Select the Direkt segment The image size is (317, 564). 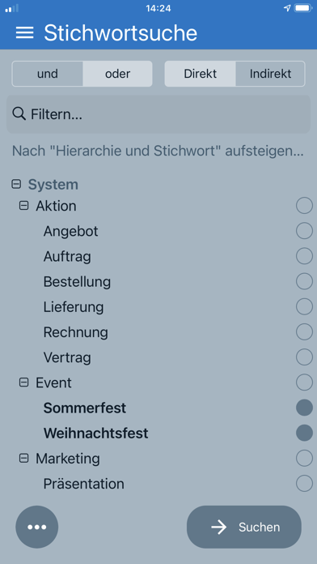200,74
